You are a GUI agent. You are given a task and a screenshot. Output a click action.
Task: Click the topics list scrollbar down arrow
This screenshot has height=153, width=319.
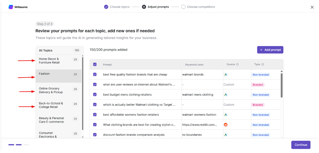tap(83, 137)
